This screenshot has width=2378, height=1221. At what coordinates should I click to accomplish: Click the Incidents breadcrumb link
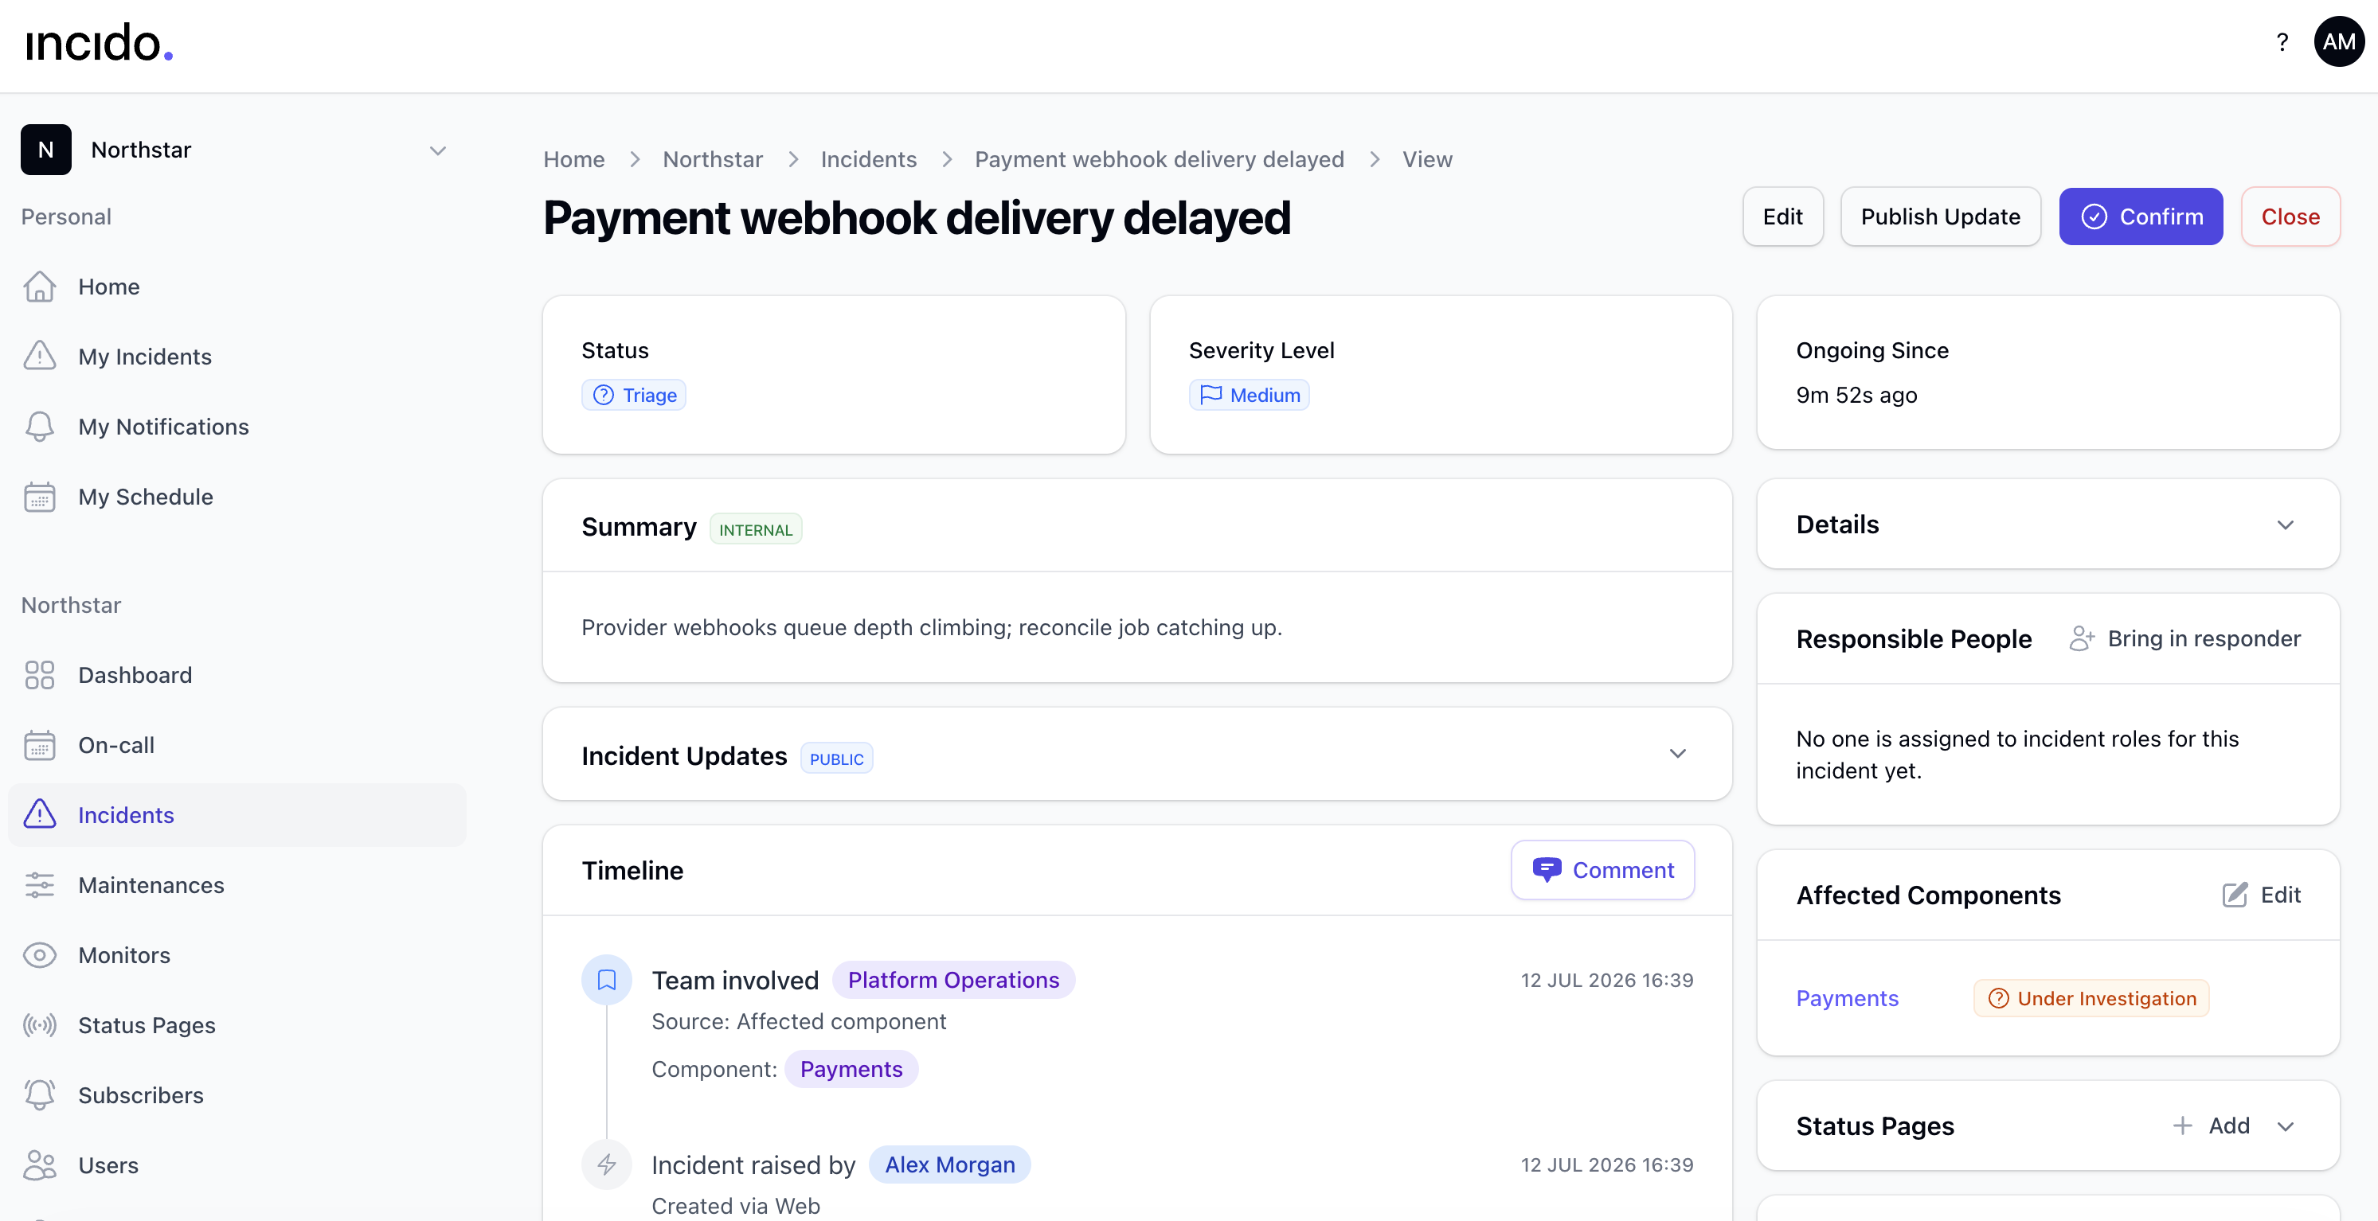(868, 160)
